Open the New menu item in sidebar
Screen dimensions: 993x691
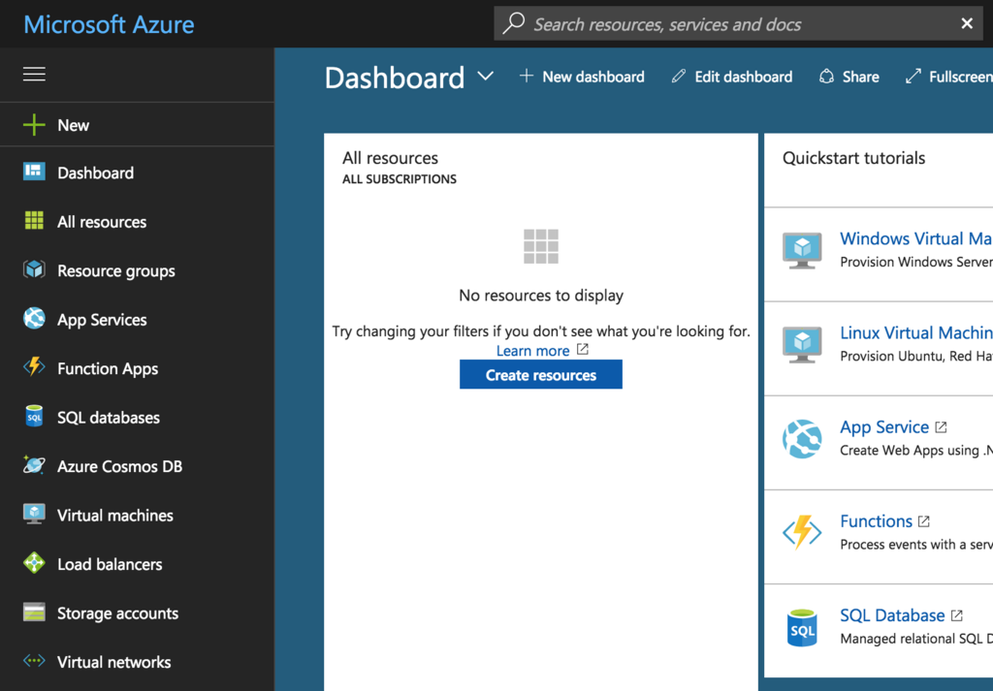point(137,125)
